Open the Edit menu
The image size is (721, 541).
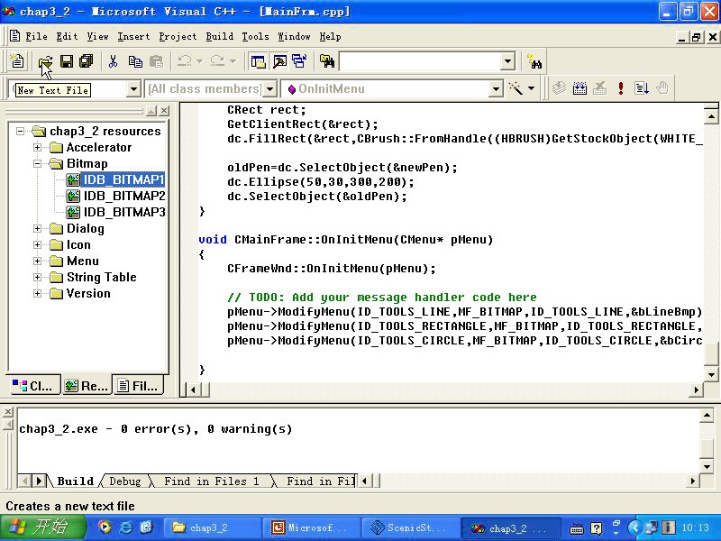[x=67, y=37]
